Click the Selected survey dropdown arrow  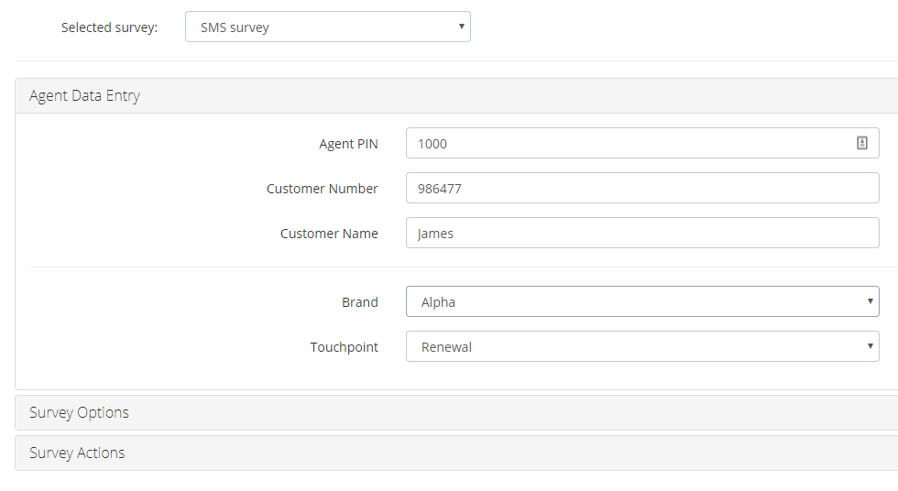tap(461, 27)
